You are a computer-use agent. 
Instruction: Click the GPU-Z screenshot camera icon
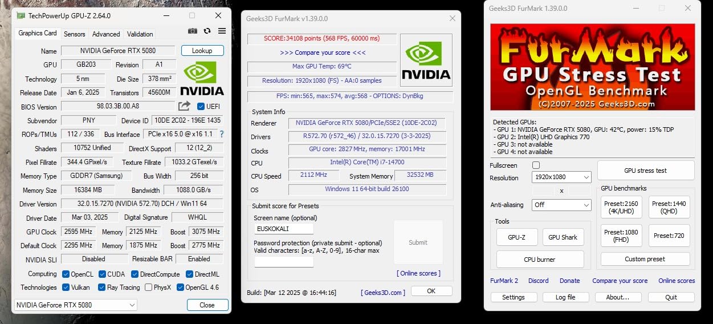[193, 31]
